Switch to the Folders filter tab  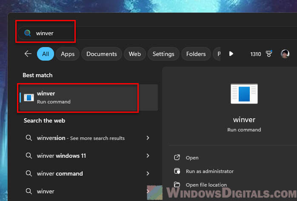coord(196,54)
